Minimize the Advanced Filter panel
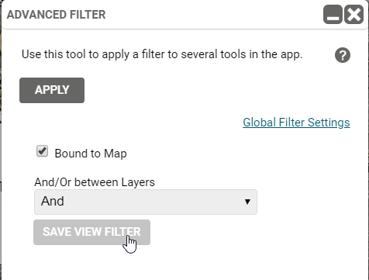 (x=333, y=15)
